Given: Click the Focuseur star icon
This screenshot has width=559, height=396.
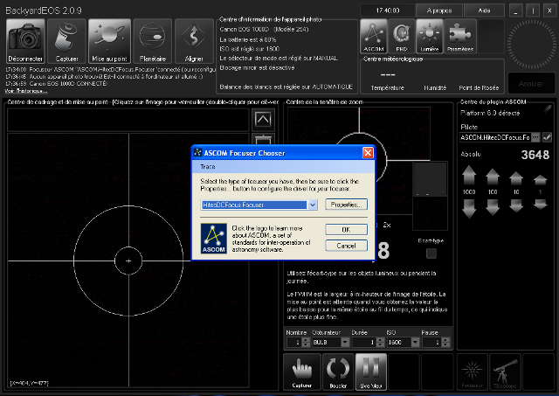Looking at the screenshot, I should point(472,372).
